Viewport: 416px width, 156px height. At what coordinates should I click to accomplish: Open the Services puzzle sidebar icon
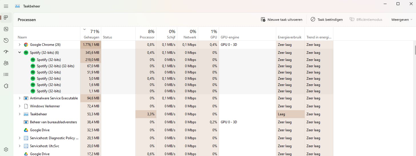coord(6,86)
